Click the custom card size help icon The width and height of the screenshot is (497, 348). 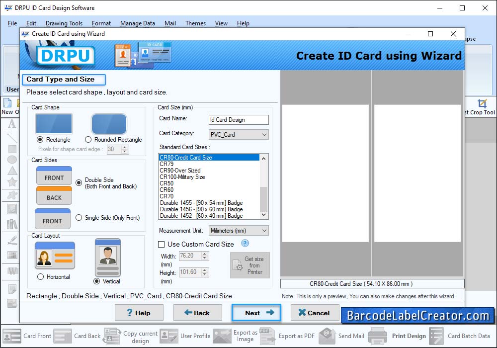[x=245, y=244]
